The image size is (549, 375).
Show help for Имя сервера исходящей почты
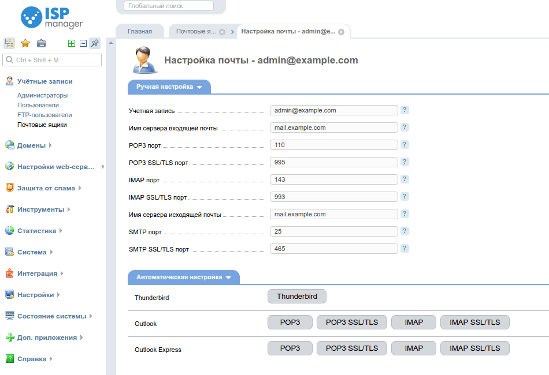(405, 214)
